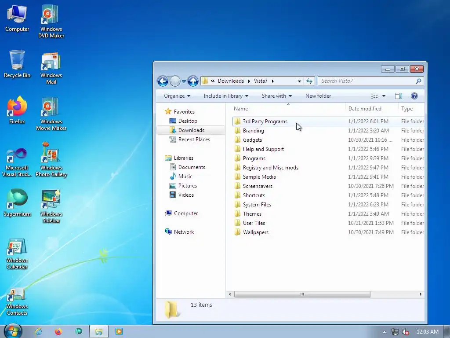
Task: Select Windows Sidebar desktop icon
Action: 51,206
